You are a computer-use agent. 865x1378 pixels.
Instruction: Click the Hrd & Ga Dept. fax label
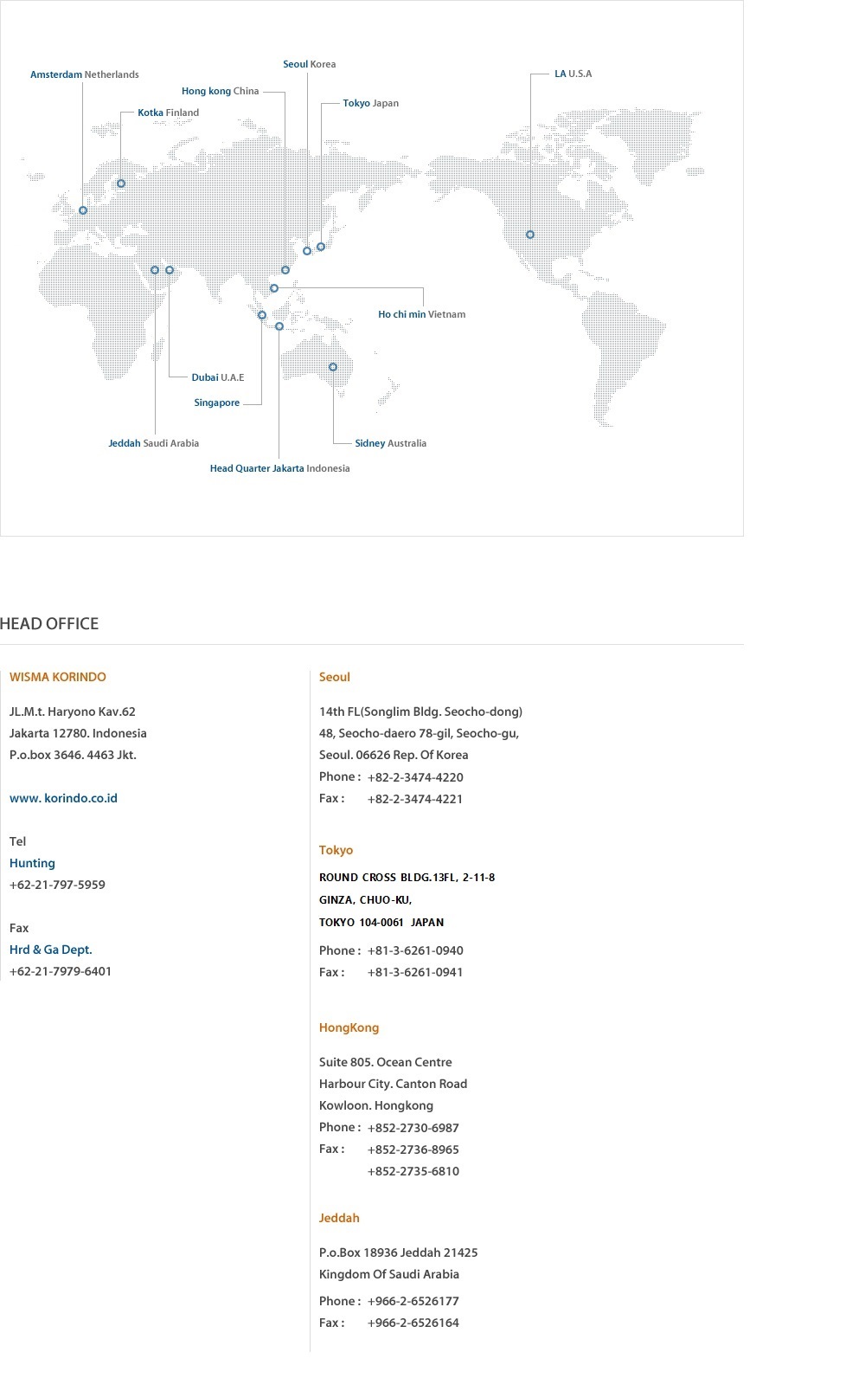(51, 950)
